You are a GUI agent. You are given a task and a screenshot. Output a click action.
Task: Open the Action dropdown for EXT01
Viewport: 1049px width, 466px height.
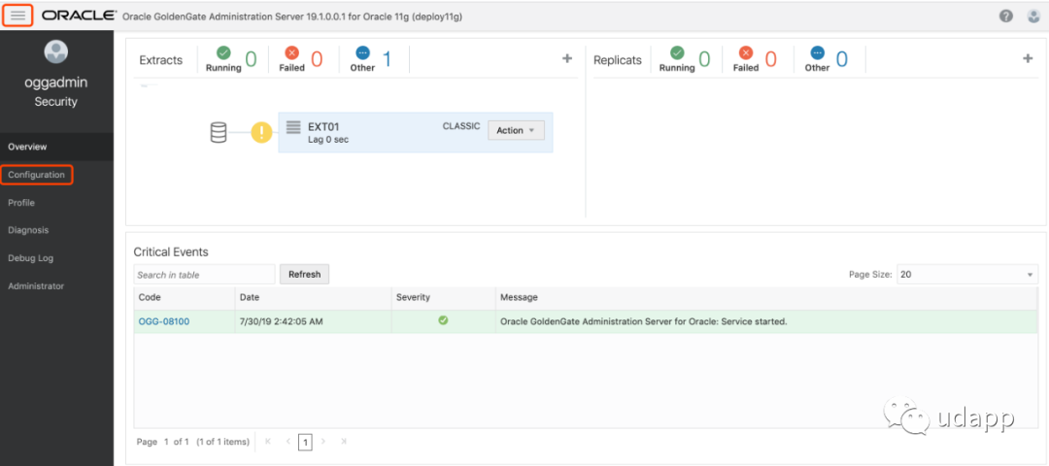[x=516, y=131]
